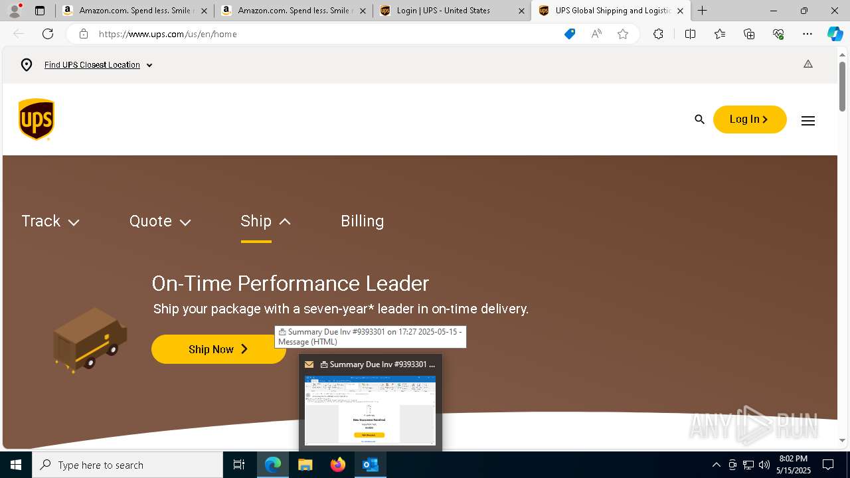
Task: Open the volume control in tray
Action: click(x=764, y=465)
